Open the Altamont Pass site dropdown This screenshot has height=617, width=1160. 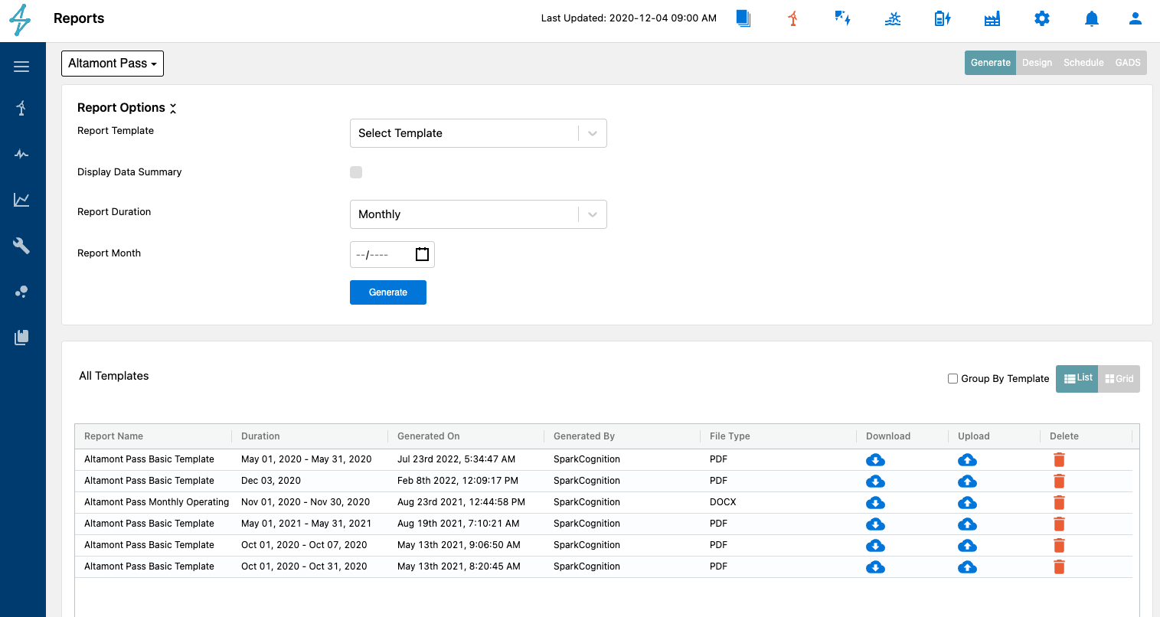(x=113, y=64)
